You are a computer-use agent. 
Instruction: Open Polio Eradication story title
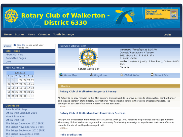71,135
